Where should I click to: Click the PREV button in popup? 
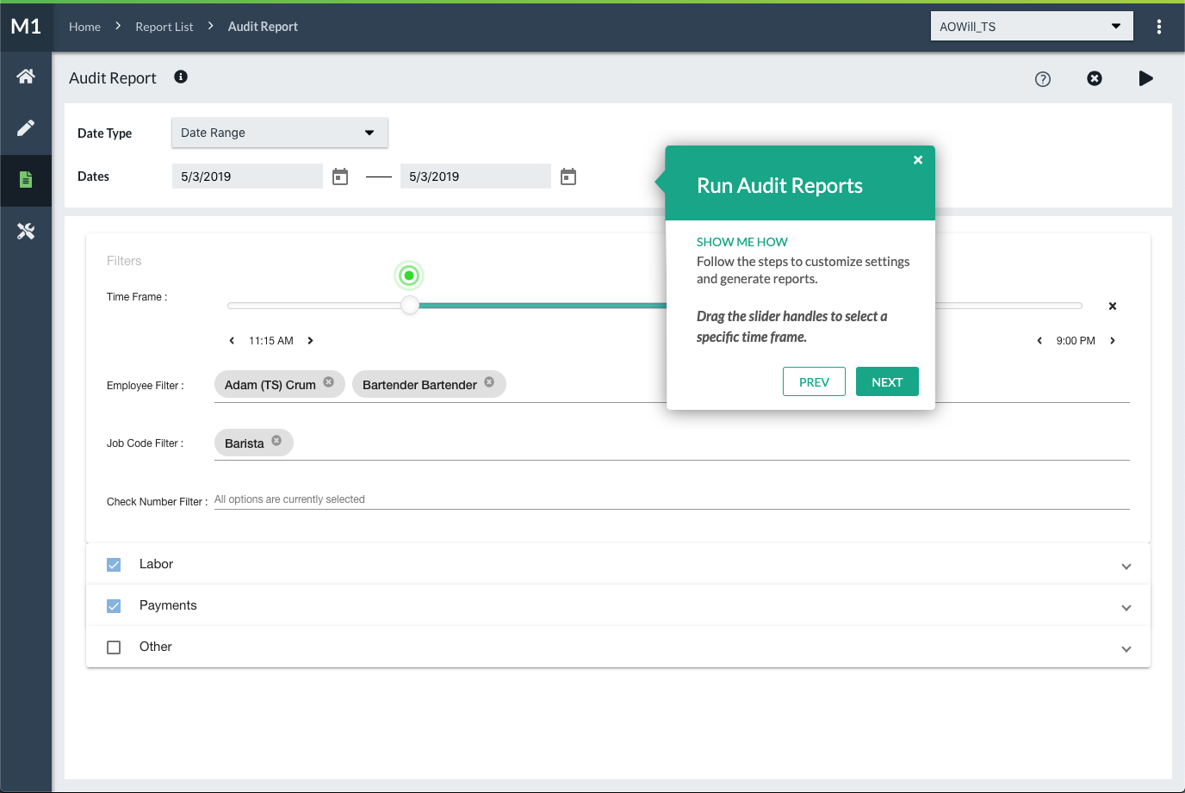point(814,382)
